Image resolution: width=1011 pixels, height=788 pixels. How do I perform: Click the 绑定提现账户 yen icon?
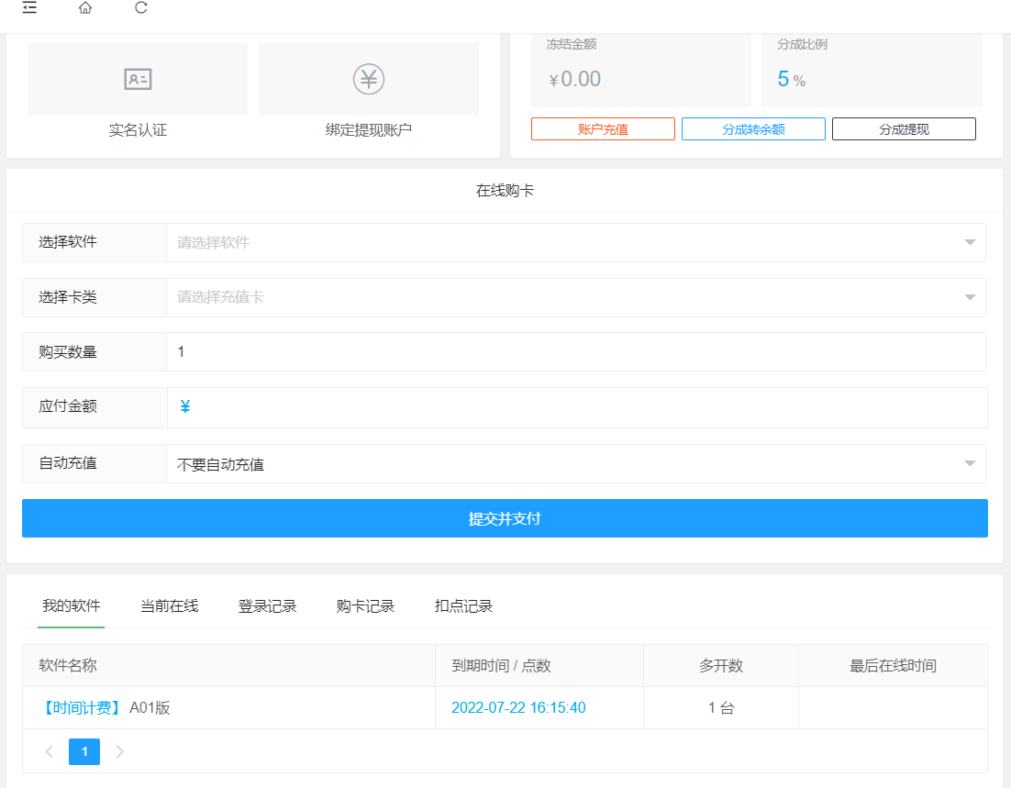368,80
